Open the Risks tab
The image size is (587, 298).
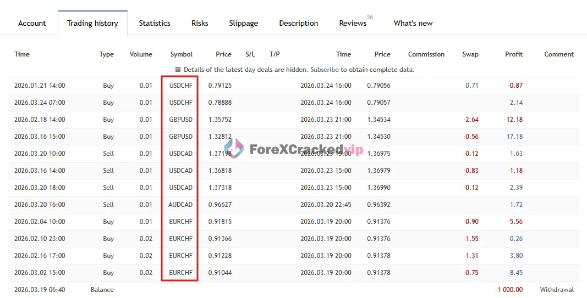pyautogui.click(x=200, y=23)
